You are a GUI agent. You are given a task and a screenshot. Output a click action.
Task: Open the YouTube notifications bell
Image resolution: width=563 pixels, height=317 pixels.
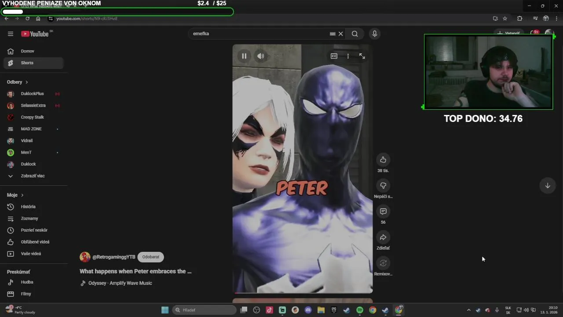534,33
